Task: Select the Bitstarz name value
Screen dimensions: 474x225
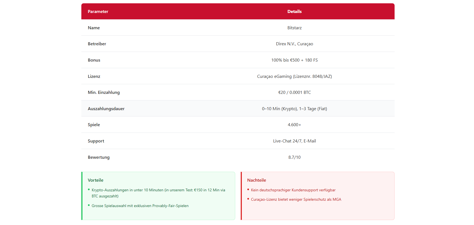Action: click(294, 28)
